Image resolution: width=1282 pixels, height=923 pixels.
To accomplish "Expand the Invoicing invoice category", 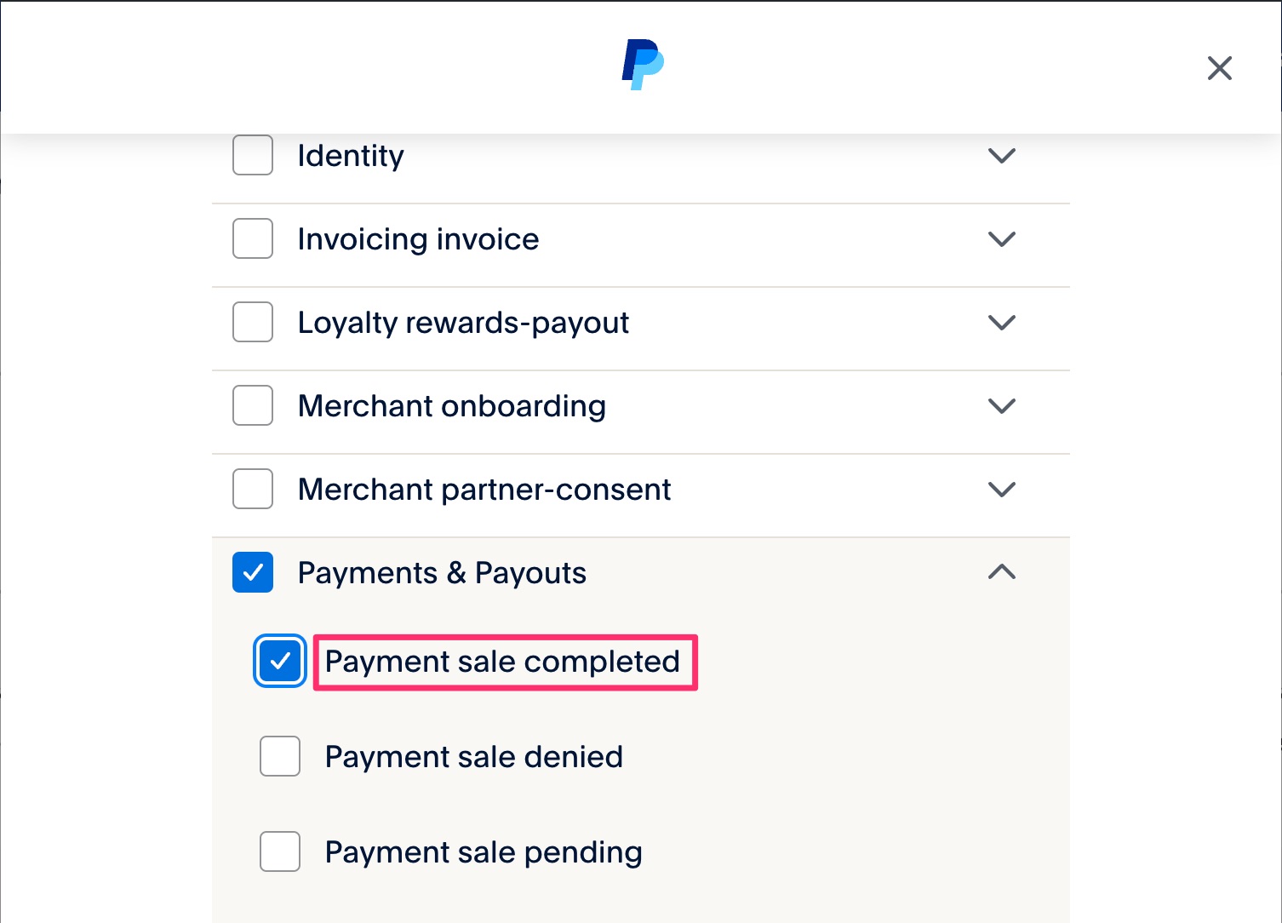I will [1002, 239].
